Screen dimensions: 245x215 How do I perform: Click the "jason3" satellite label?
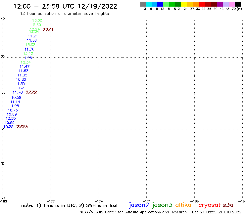tap(162, 205)
